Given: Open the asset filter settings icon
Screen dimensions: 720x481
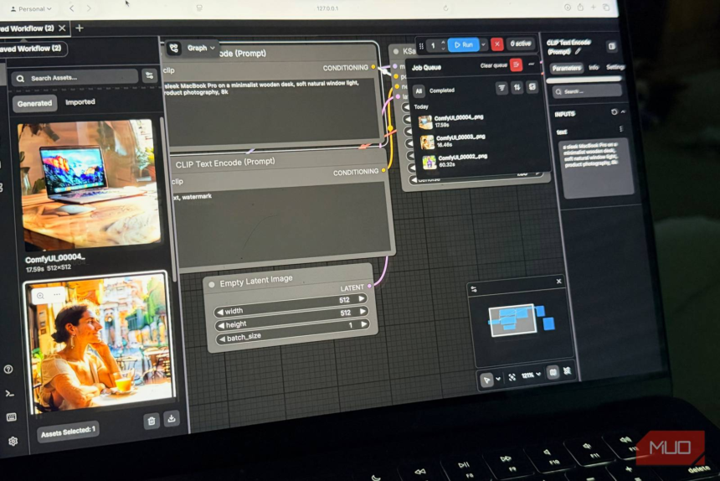Looking at the screenshot, I should coord(149,75).
